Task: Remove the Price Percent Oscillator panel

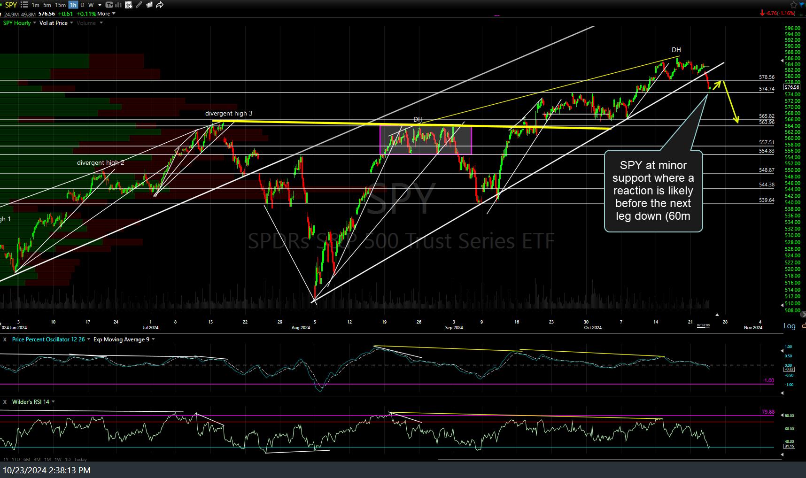Action: (5, 339)
